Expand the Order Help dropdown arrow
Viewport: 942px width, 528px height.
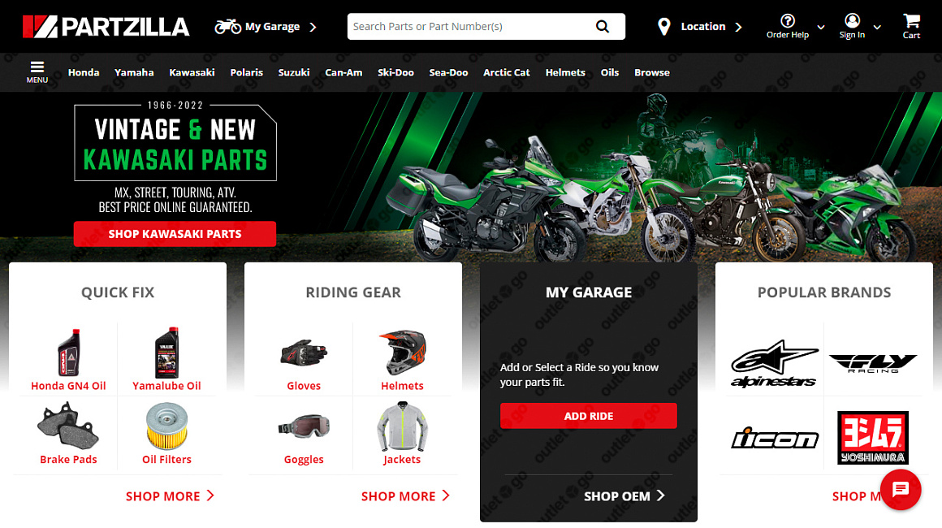pyautogui.click(x=821, y=27)
